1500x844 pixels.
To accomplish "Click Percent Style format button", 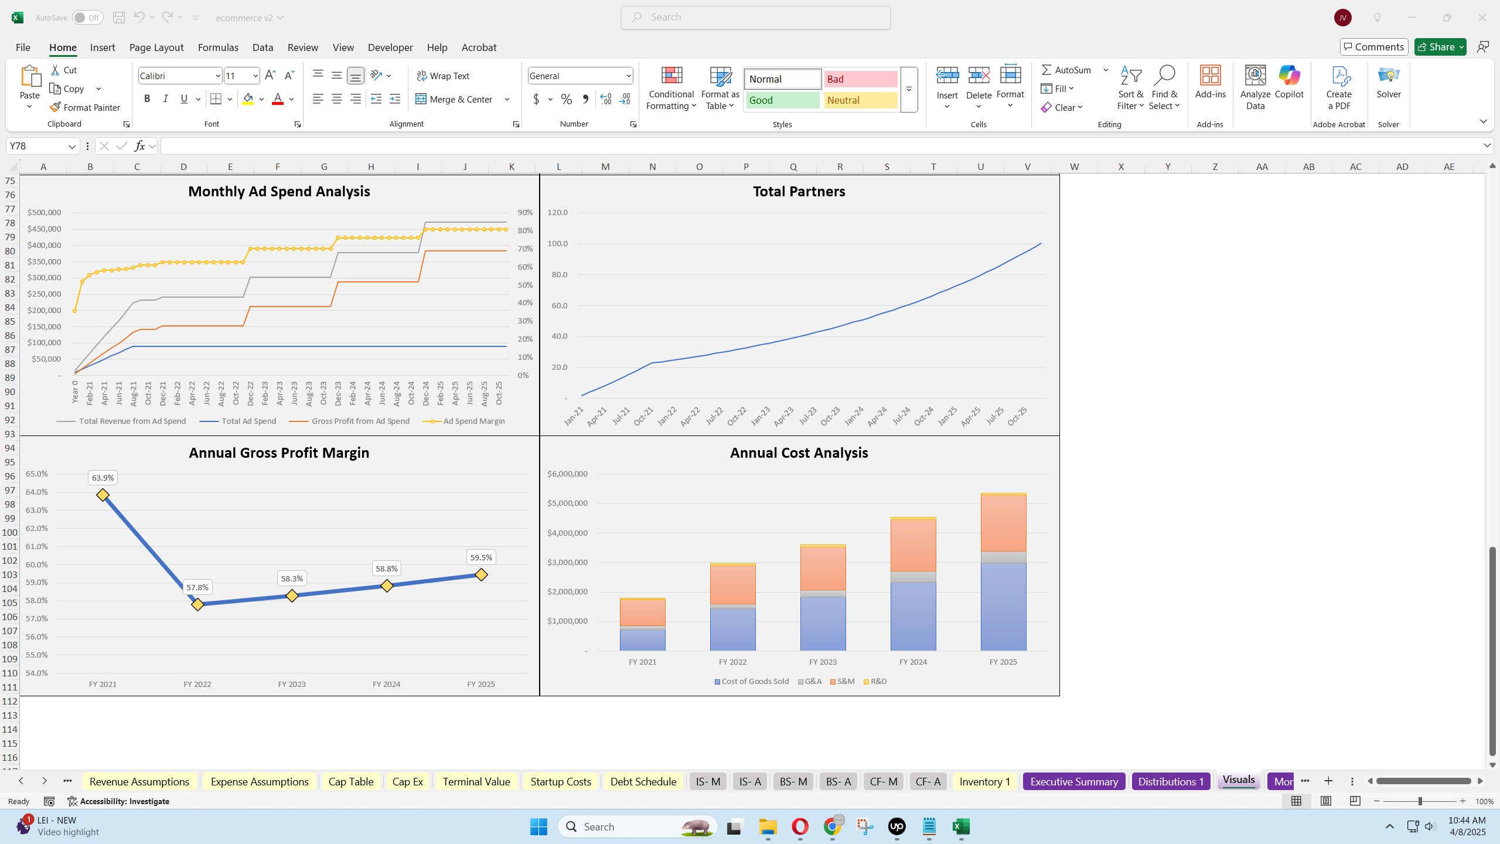I will (566, 99).
